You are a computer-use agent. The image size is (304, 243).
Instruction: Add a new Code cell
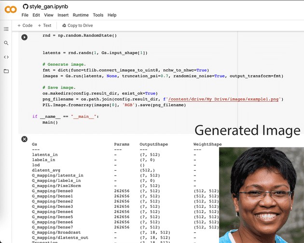[25, 26]
